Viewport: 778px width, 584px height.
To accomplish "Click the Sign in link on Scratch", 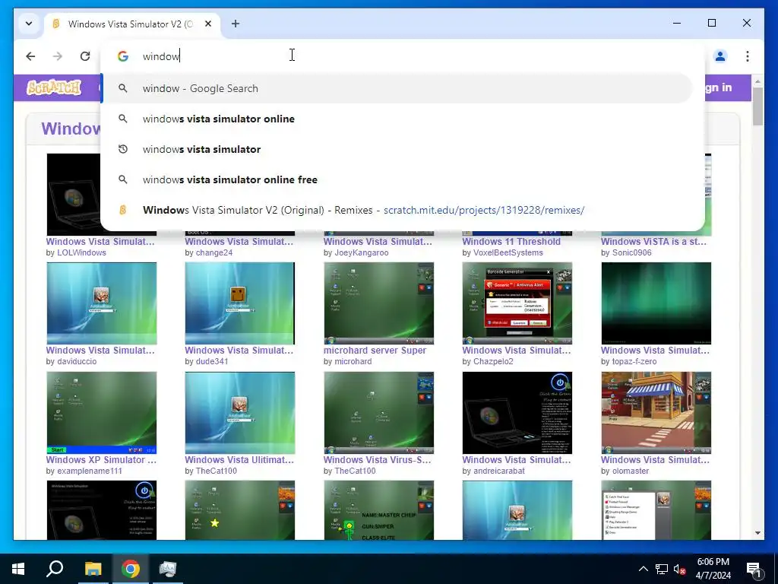I will click(719, 87).
